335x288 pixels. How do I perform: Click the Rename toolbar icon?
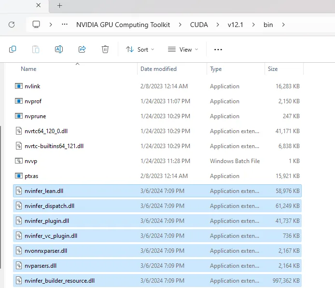pyautogui.click(x=59, y=49)
